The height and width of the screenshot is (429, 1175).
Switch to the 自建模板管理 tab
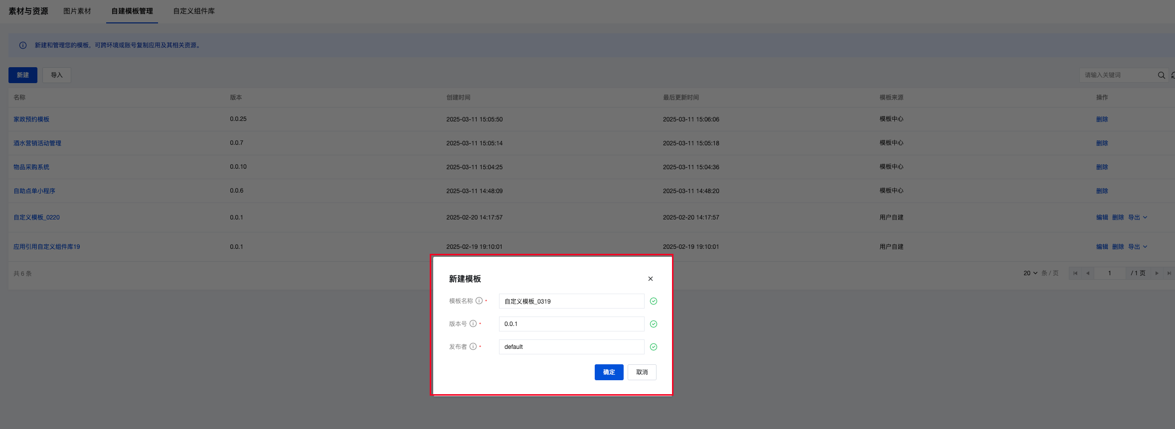coord(132,11)
